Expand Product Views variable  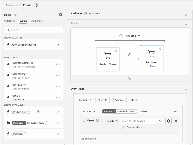[x=58, y=112]
